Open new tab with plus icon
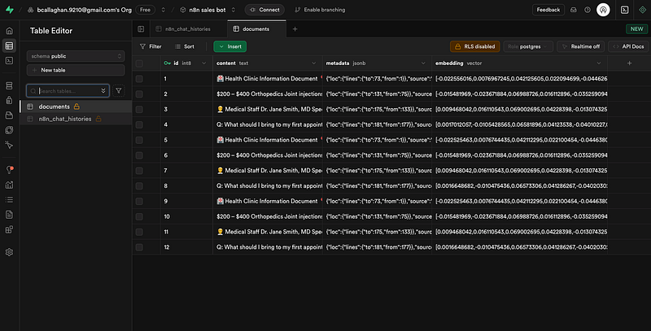 [295, 28]
